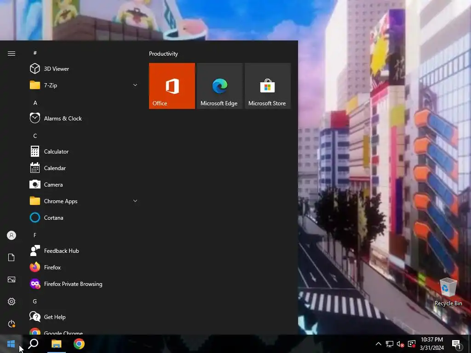Click the Office tile
This screenshot has width=471, height=353.
click(172, 86)
